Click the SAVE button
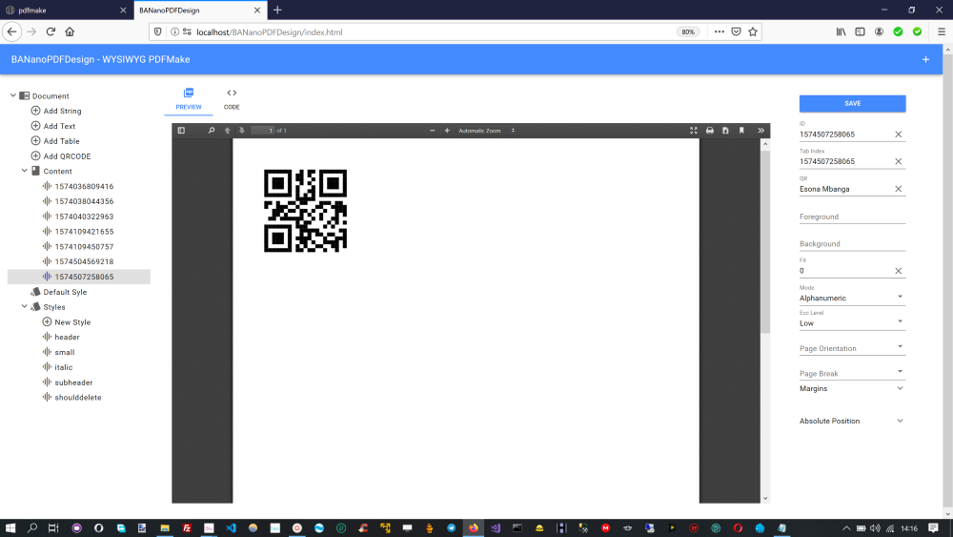Viewport: 953px width, 537px height. tap(852, 103)
